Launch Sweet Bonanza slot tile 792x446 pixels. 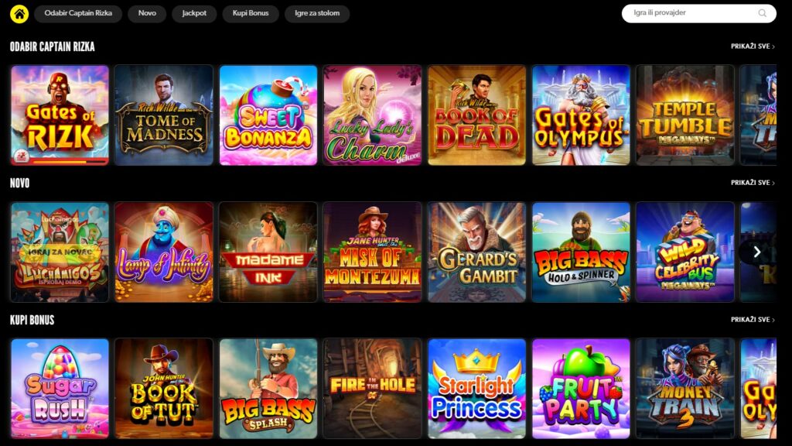point(268,115)
